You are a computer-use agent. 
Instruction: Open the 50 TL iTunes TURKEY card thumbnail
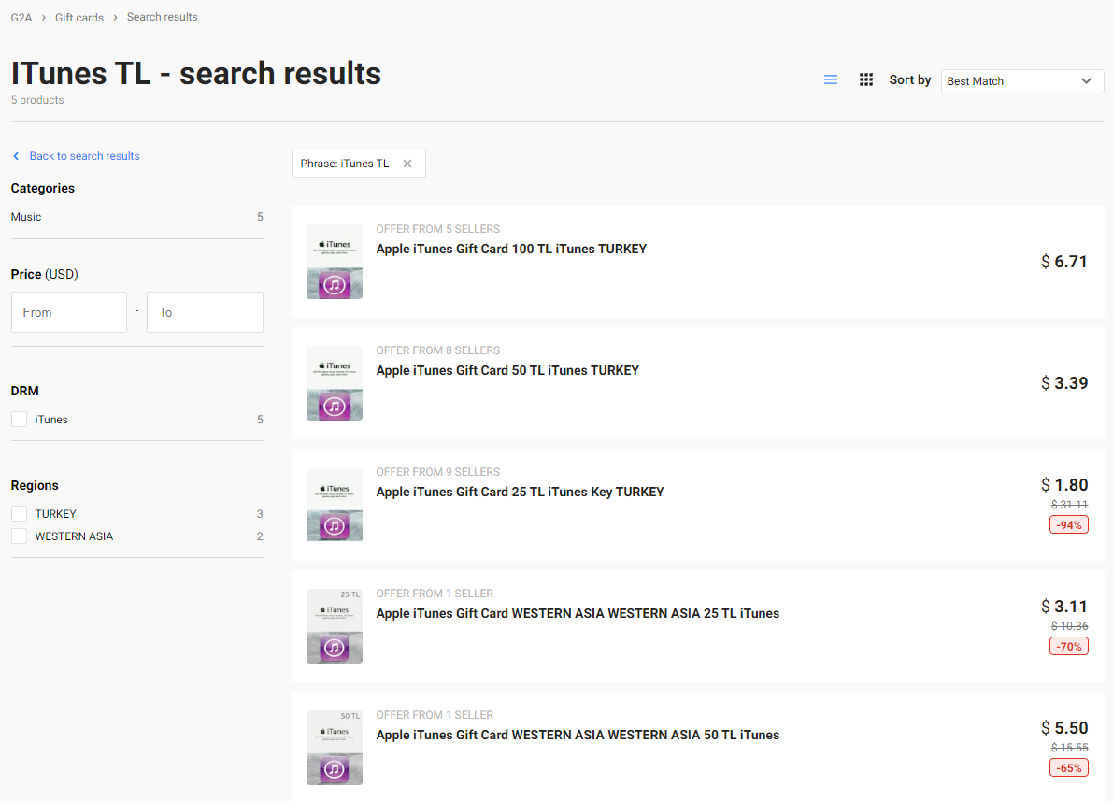[x=335, y=383]
